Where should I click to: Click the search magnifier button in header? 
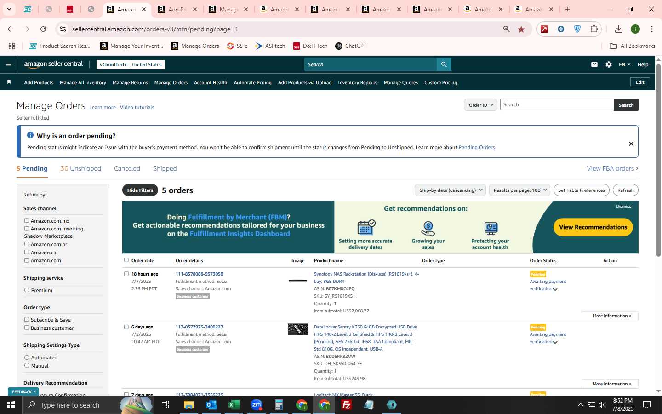point(444,64)
